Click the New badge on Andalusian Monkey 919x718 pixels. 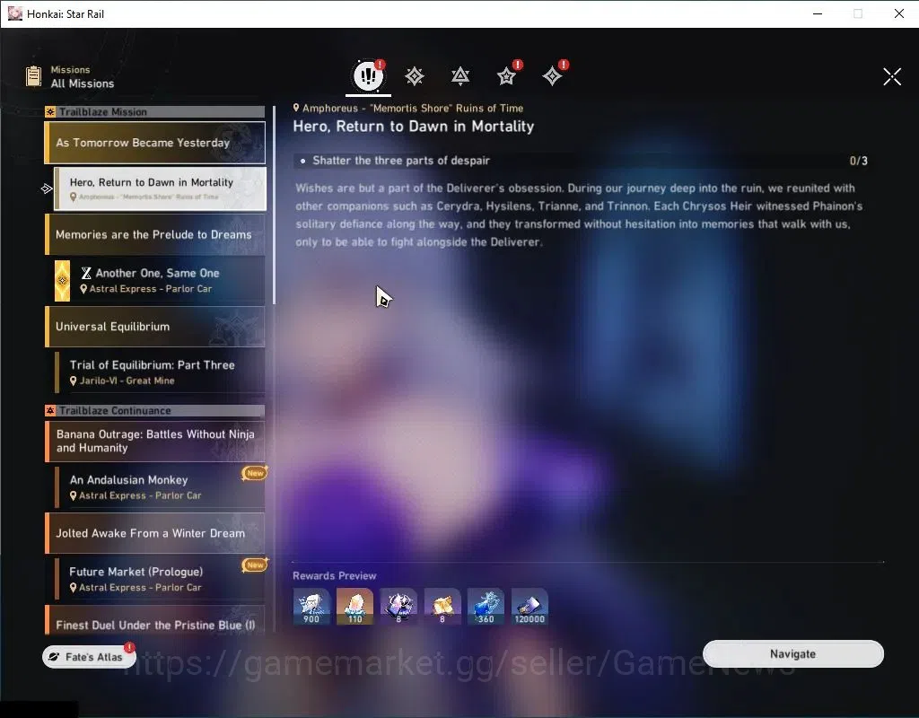[254, 473]
